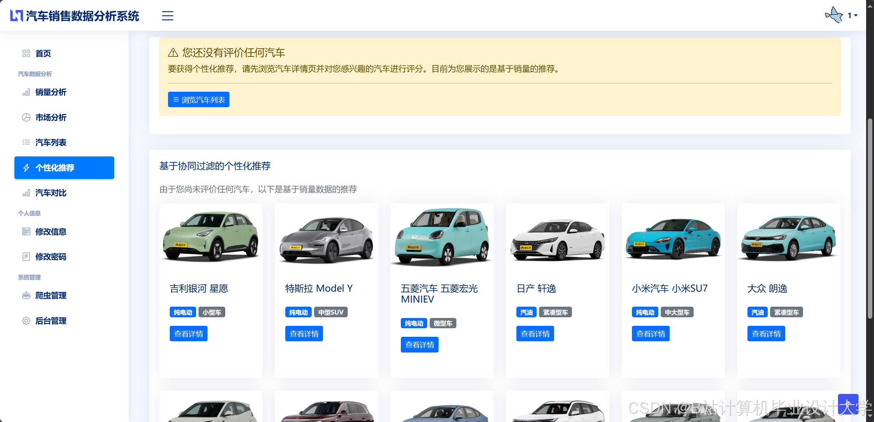Open the 首页 menu item
Image resolution: width=874 pixels, height=422 pixels.
(43, 53)
